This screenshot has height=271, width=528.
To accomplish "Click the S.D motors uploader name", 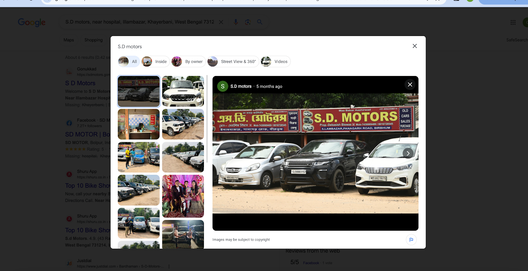I will point(241,86).
